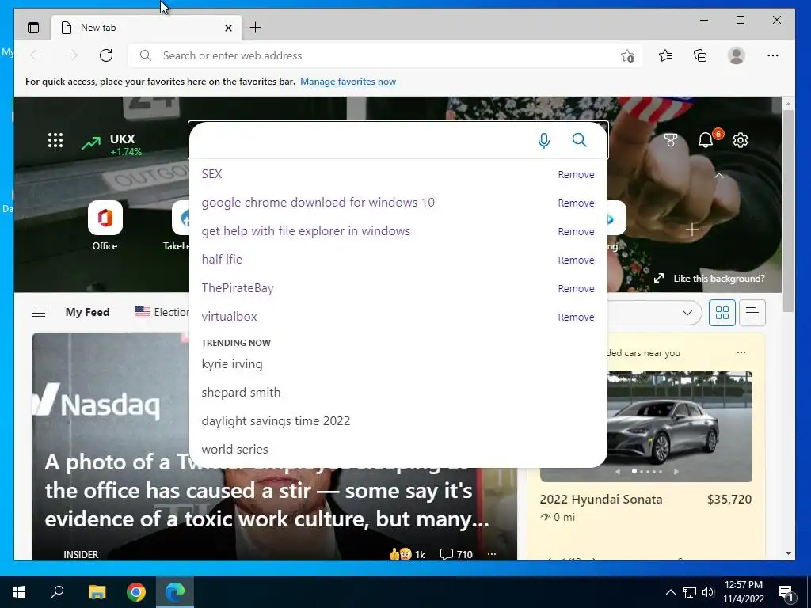Collapse quick links with up chevron

pos(719,176)
